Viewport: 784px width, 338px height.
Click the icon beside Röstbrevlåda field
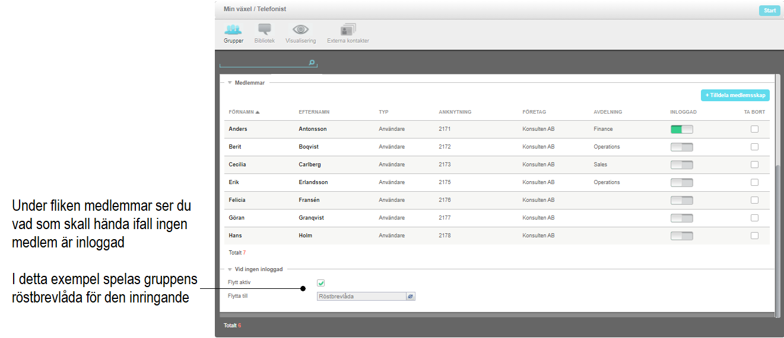[410, 297]
